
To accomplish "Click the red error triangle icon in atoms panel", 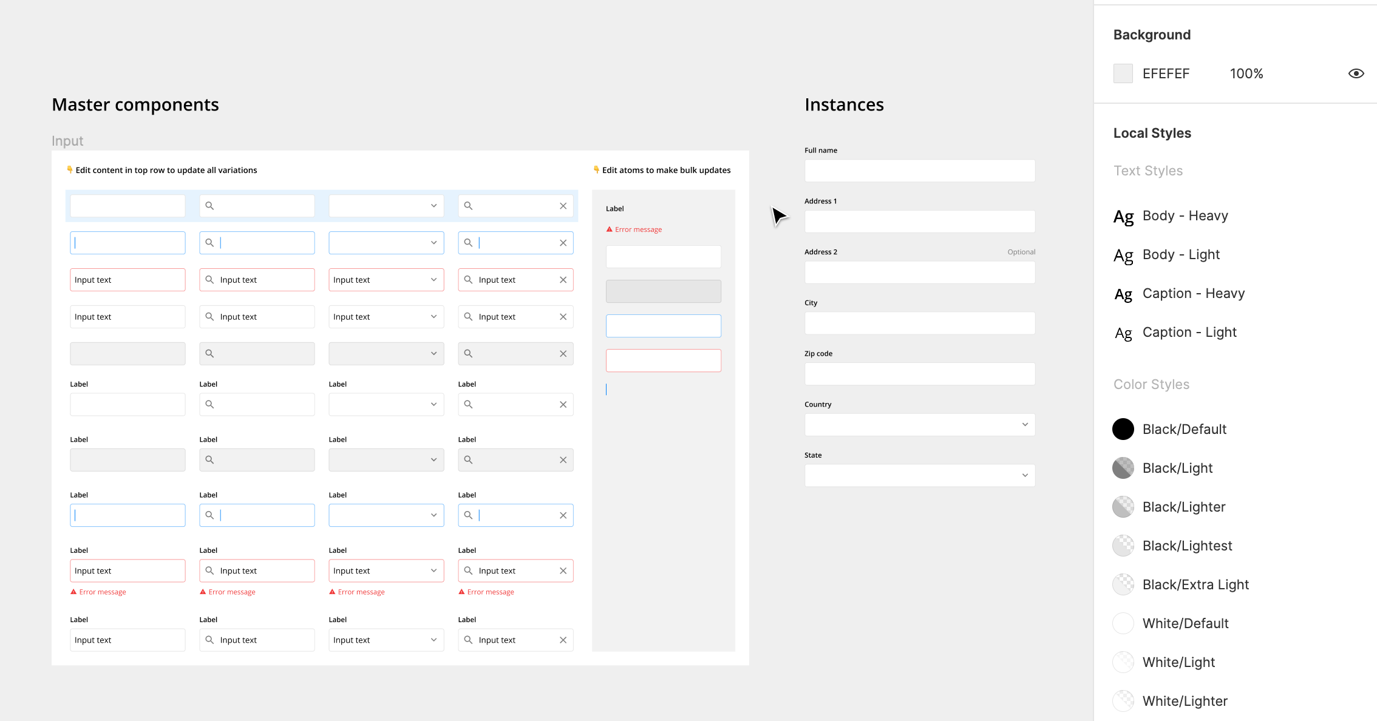I will [x=610, y=229].
